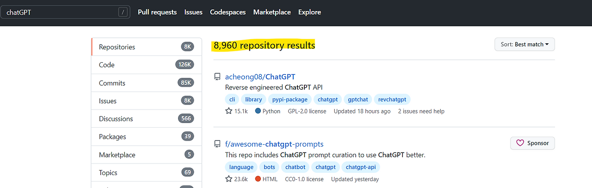
Task: Click the revchatgpt topic tag
Action: point(392,99)
